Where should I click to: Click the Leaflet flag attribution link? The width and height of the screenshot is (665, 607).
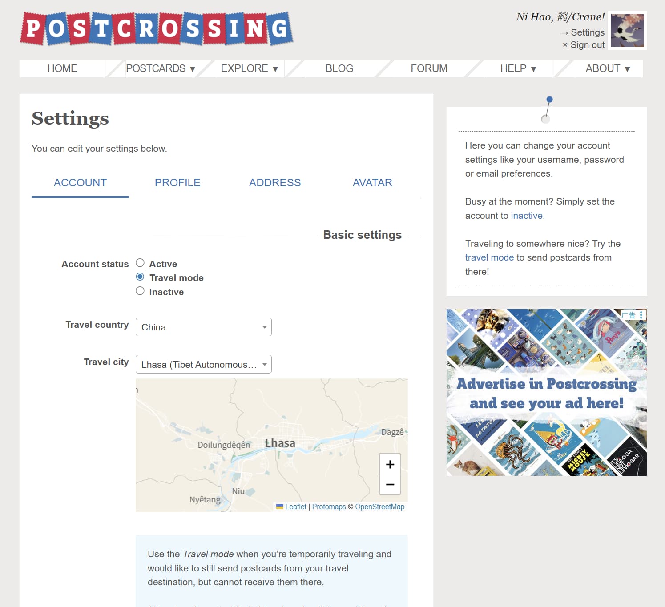pos(291,507)
